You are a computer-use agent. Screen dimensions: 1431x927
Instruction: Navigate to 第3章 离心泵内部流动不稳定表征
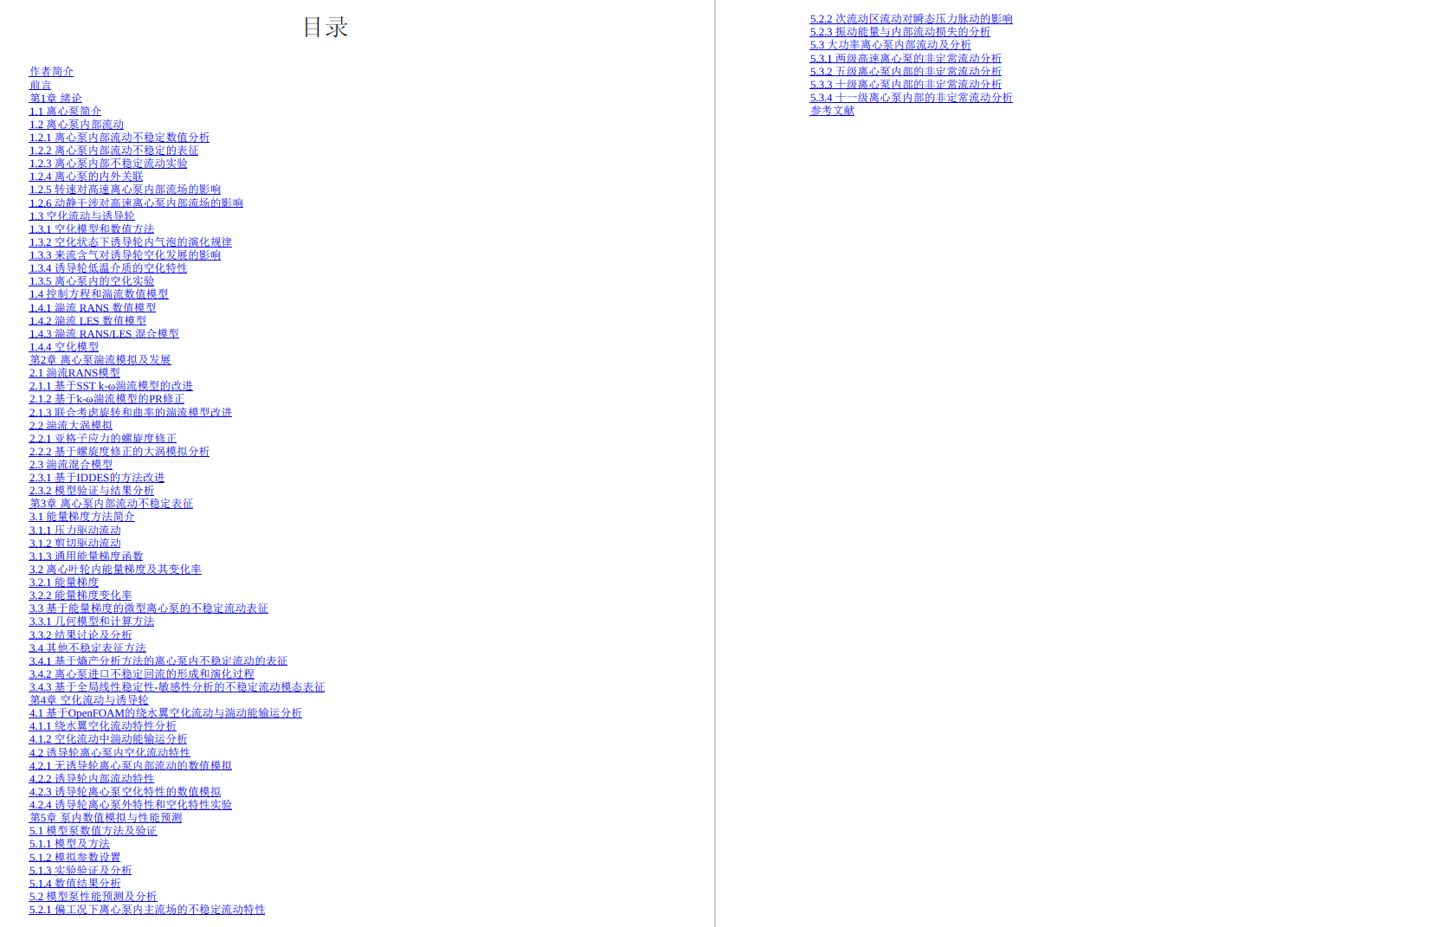coord(111,504)
